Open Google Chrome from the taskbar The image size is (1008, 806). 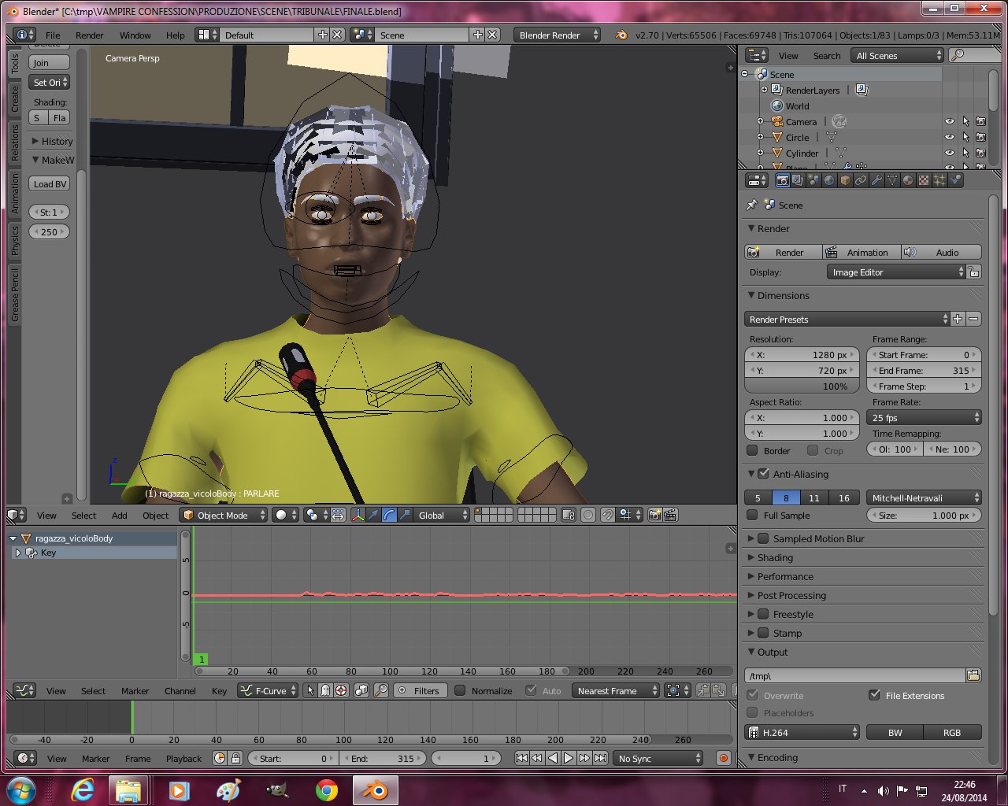click(327, 790)
